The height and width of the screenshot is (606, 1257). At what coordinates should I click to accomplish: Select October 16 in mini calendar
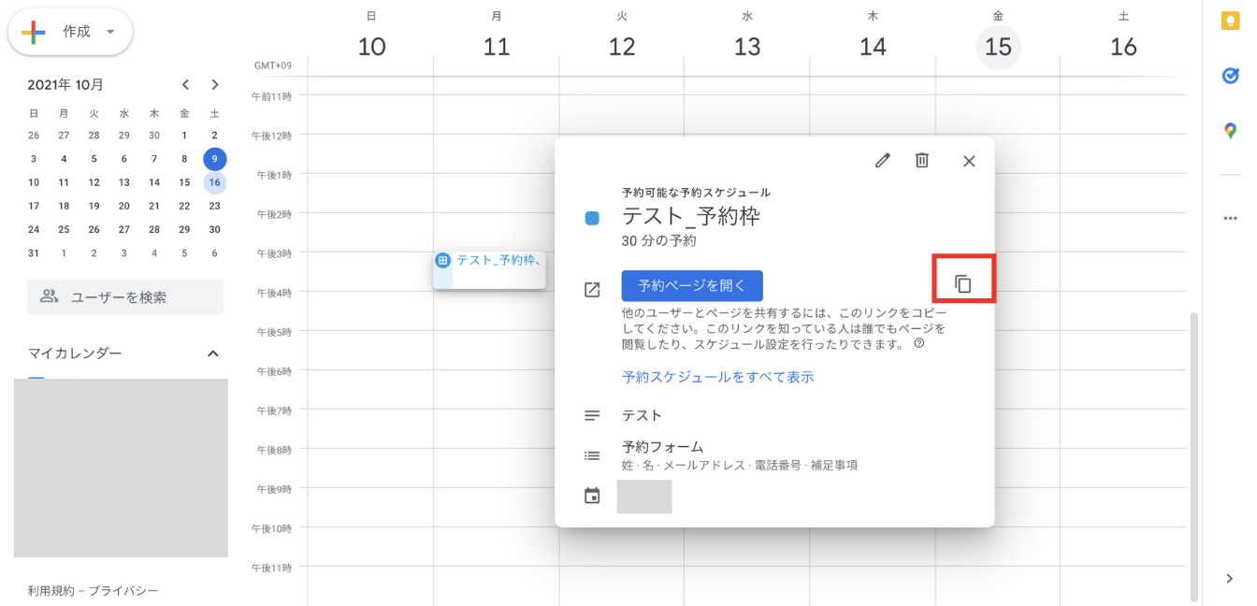click(x=214, y=182)
